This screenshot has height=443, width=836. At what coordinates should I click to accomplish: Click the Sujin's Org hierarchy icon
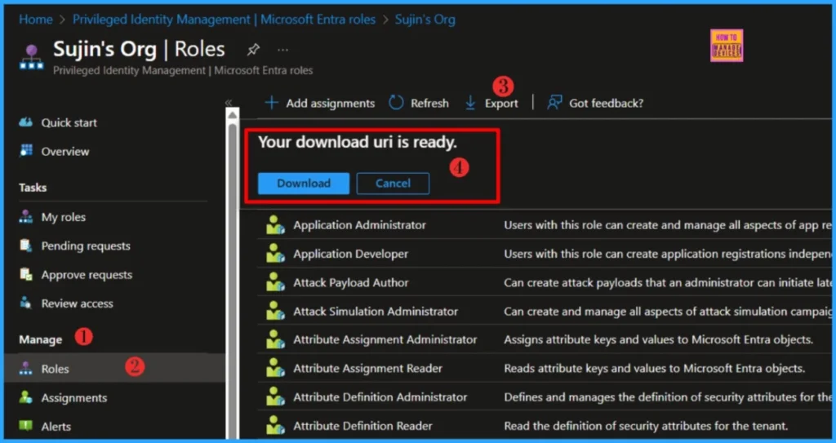pyautogui.click(x=32, y=58)
